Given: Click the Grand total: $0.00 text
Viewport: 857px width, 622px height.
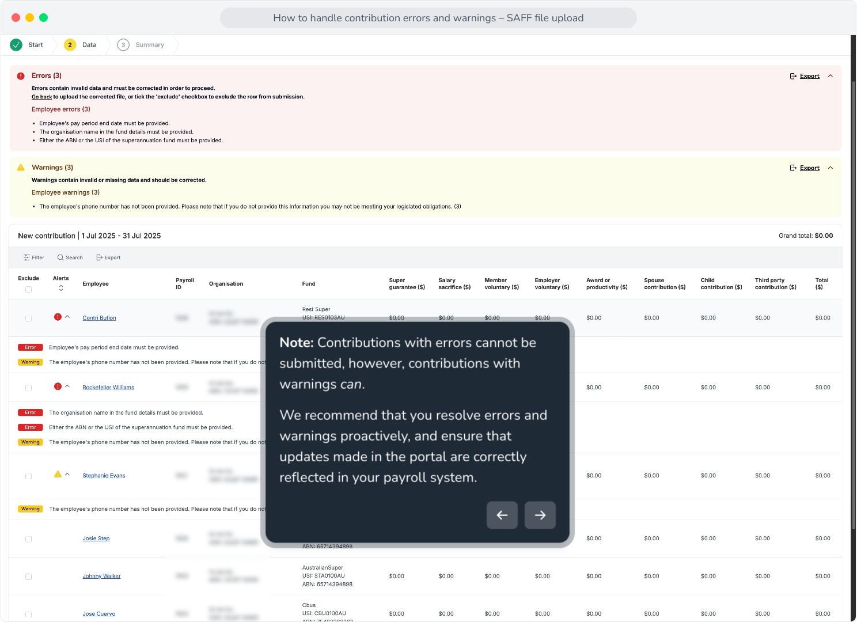Looking at the screenshot, I should (806, 236).
